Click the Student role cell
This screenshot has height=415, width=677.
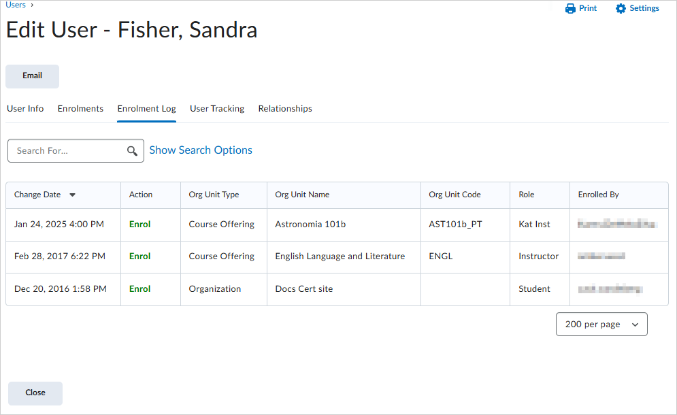tap(535, 289)
